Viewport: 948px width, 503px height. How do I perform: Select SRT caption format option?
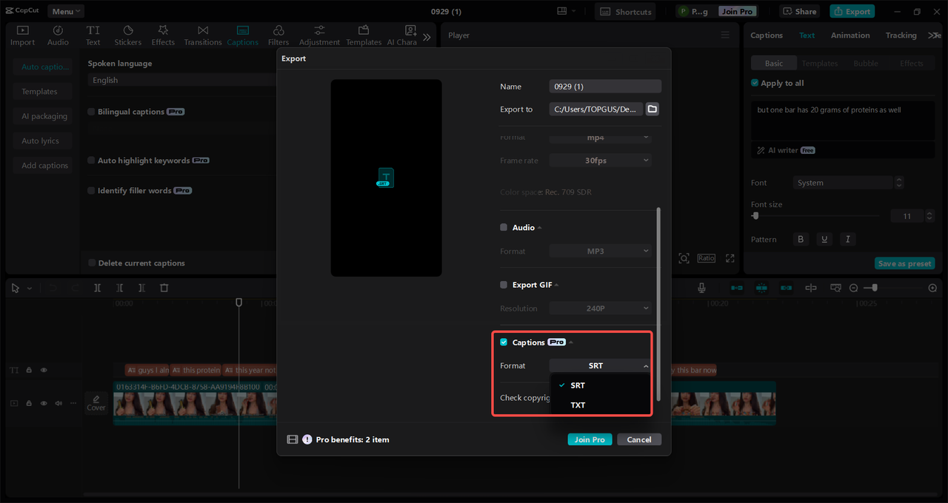point(600,385)
